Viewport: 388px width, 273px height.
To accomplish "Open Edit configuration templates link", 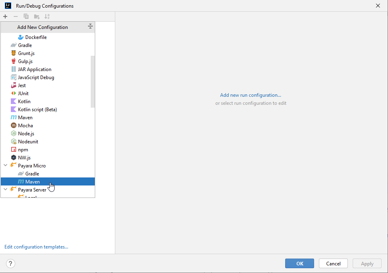I will coord(36,247).
